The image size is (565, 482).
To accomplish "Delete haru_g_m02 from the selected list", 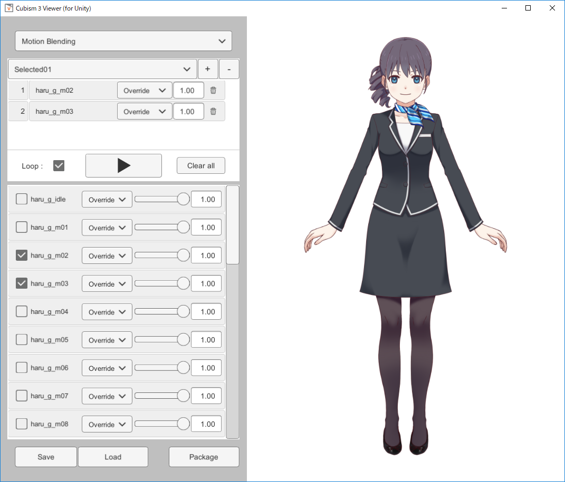I will pos(213,90).
